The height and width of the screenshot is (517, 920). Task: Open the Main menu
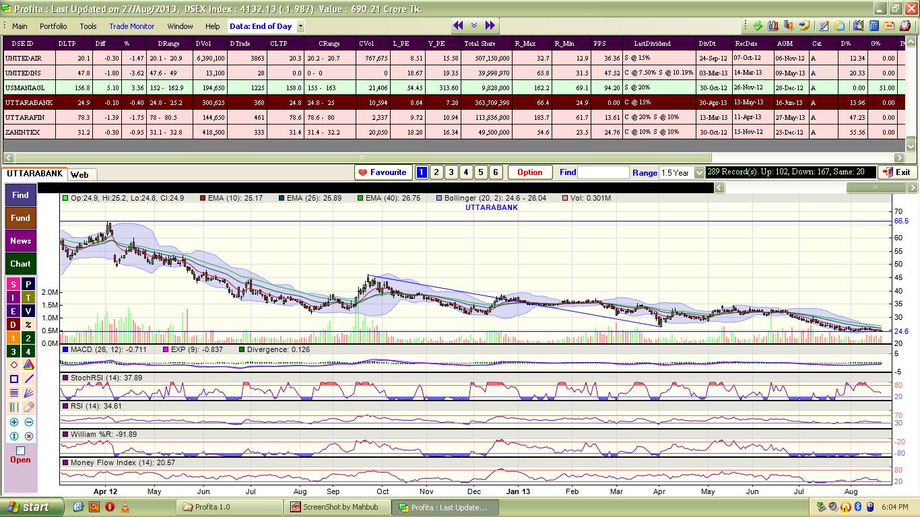coord(20,26)
